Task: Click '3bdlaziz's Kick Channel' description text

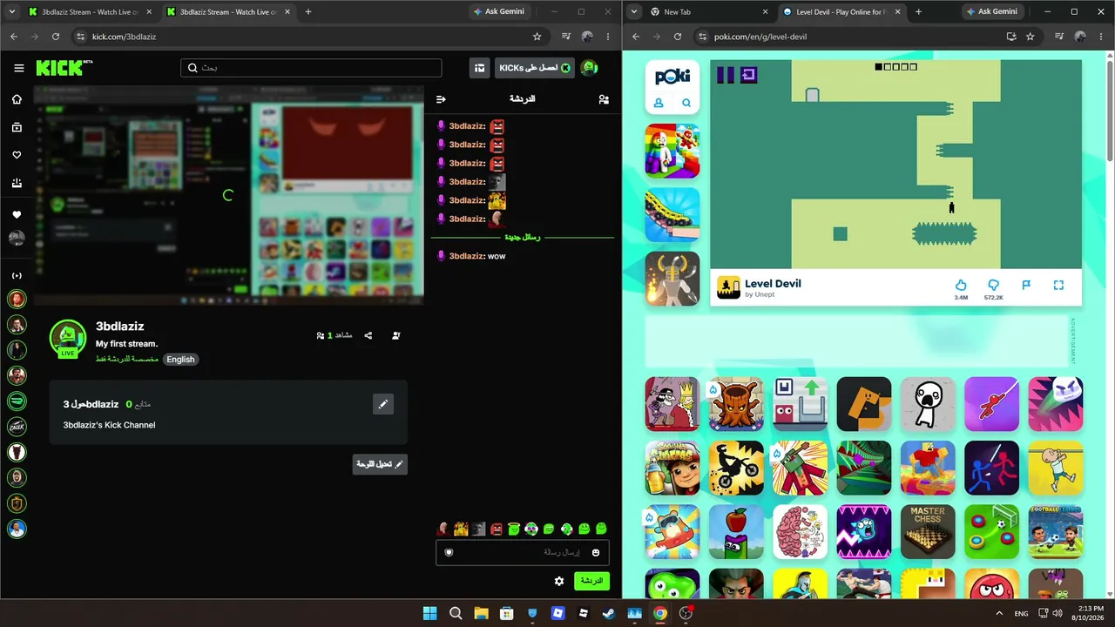Action: point(109,425)
